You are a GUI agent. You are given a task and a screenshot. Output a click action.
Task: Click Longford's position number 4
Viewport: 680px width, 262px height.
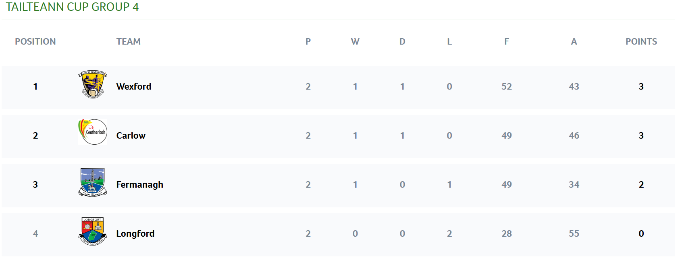35,233
